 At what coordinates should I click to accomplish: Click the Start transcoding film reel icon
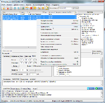47,8
